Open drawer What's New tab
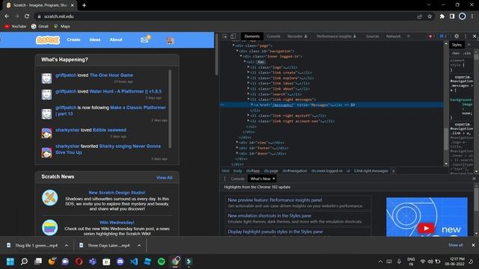 260,179
